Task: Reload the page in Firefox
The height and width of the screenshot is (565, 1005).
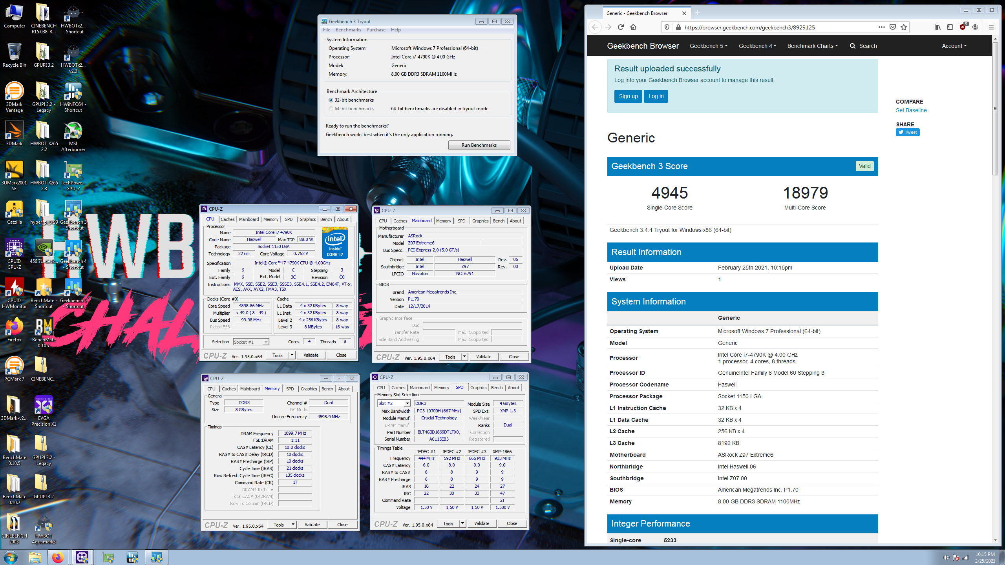Action: 621,27
